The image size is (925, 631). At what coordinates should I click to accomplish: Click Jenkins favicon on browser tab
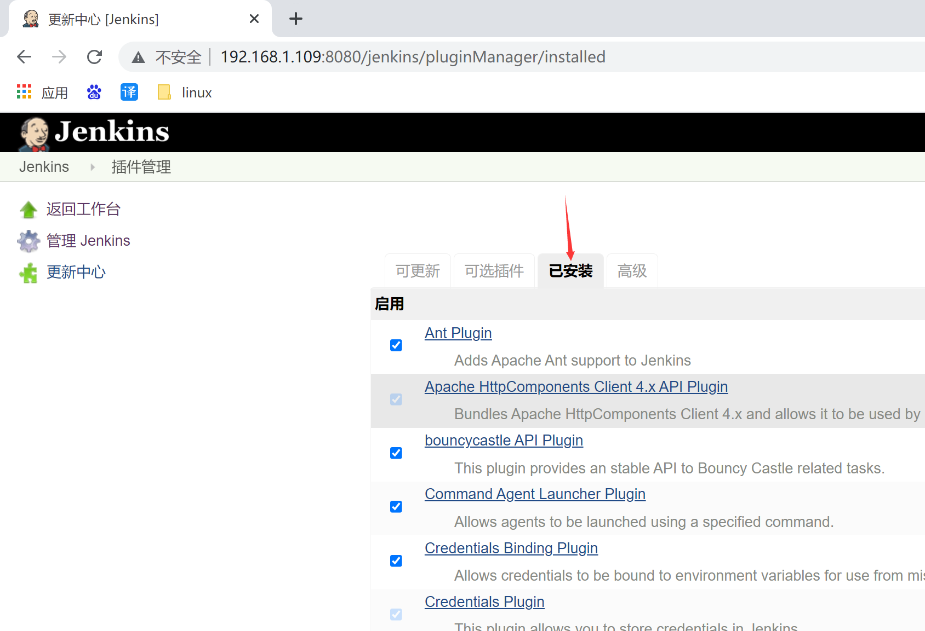click(x=31, y=19)
